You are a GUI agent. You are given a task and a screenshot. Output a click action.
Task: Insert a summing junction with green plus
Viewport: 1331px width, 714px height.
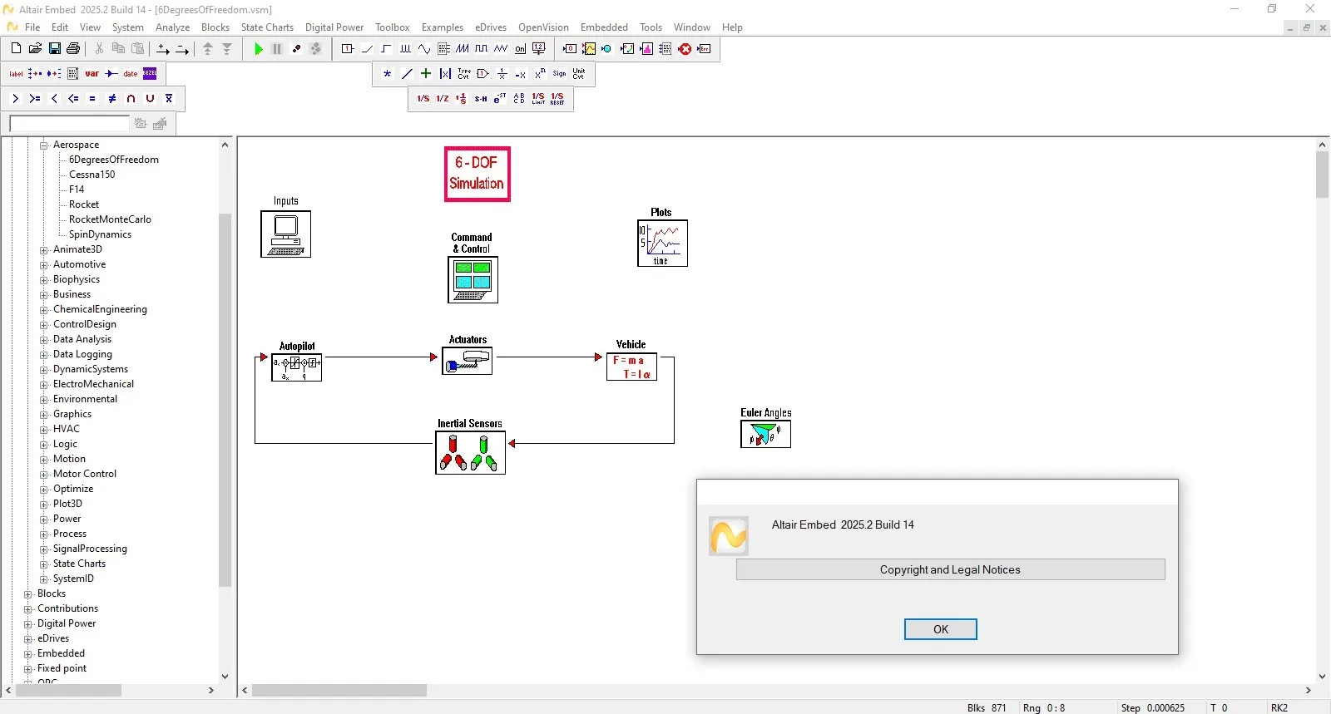click(x=426, y=74)
